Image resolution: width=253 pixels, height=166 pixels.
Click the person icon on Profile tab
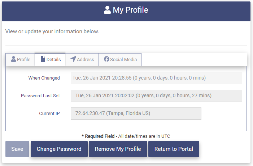[14, 59]
